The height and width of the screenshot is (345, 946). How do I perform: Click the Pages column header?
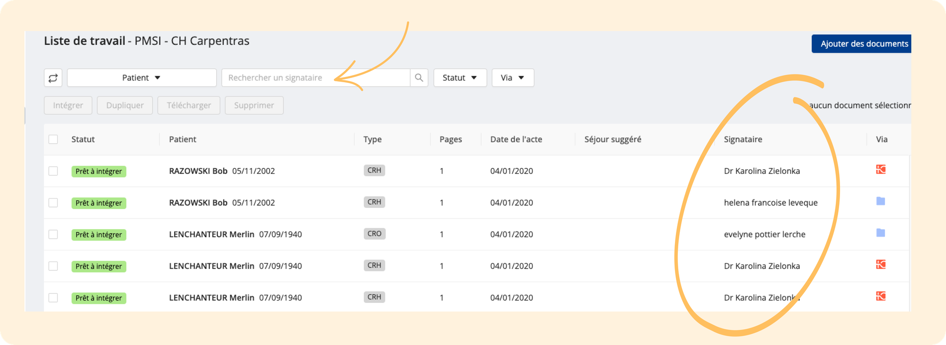pyautogui.click(x=451, y=139)
